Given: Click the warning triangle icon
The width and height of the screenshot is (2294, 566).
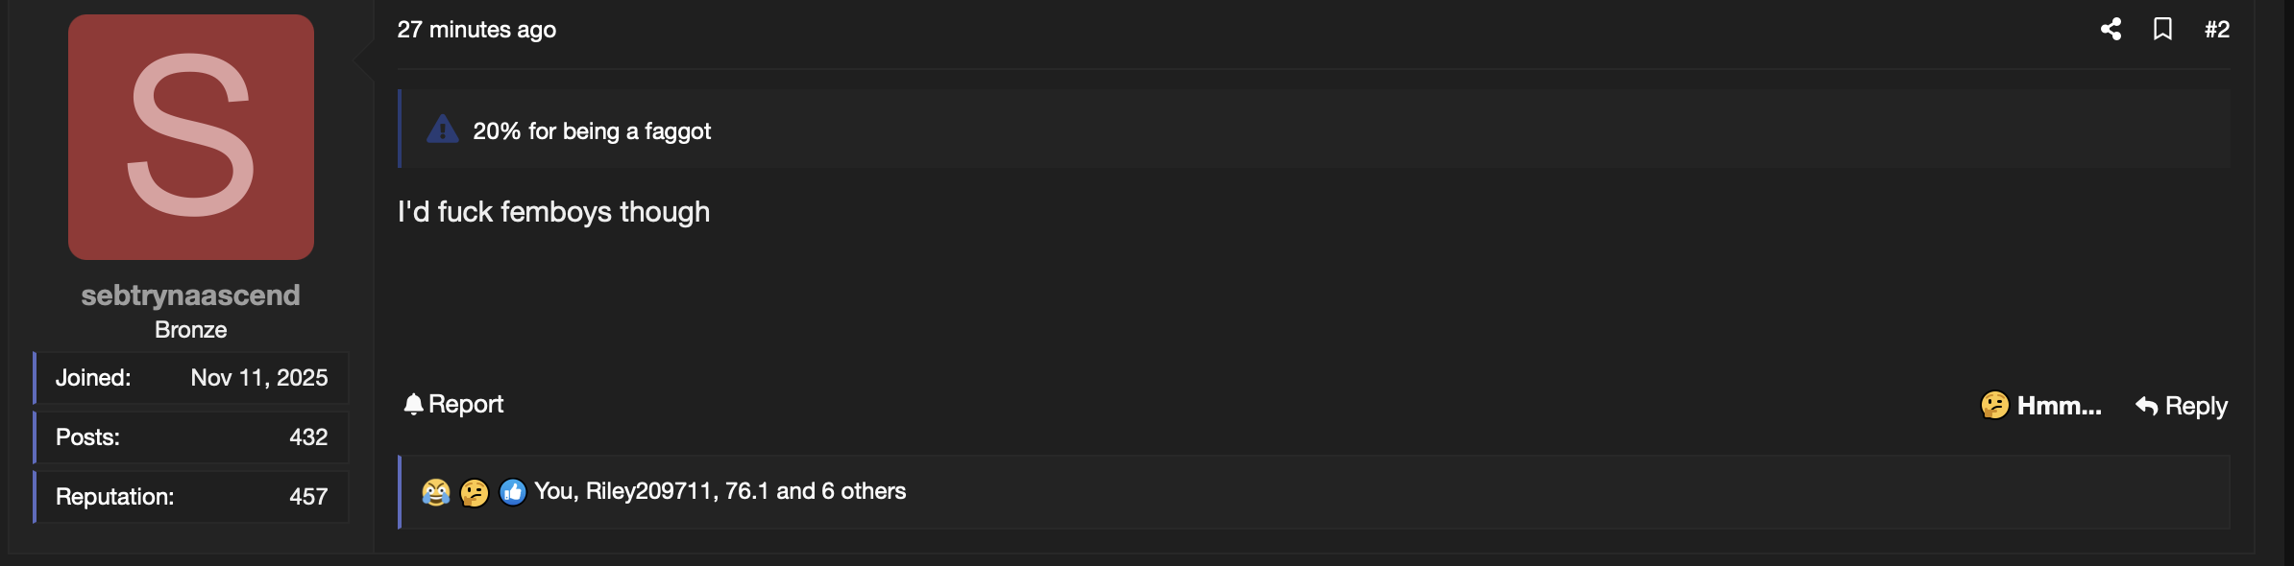Looking at the screenshot, I should [442, 130].
